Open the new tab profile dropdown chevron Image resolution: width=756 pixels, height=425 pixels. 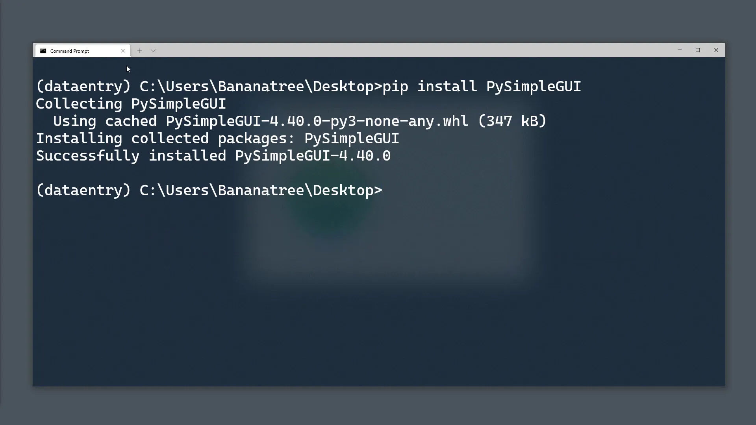[153, 50]
